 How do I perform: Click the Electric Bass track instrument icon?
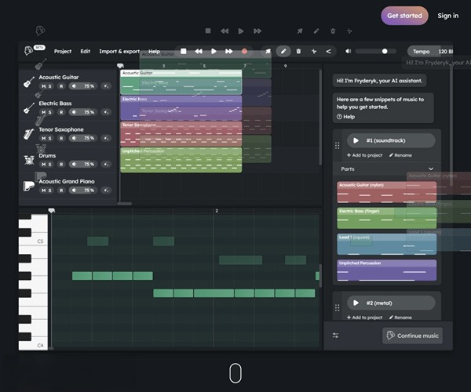(29, 108)
